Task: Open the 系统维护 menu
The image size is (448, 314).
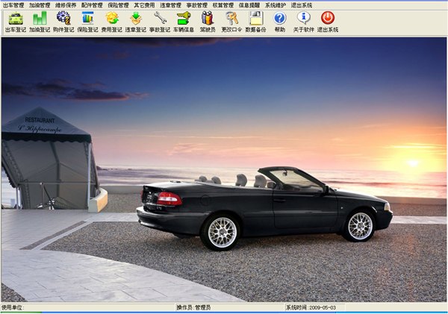Action: pyautogui.click(x=276, y=5)
